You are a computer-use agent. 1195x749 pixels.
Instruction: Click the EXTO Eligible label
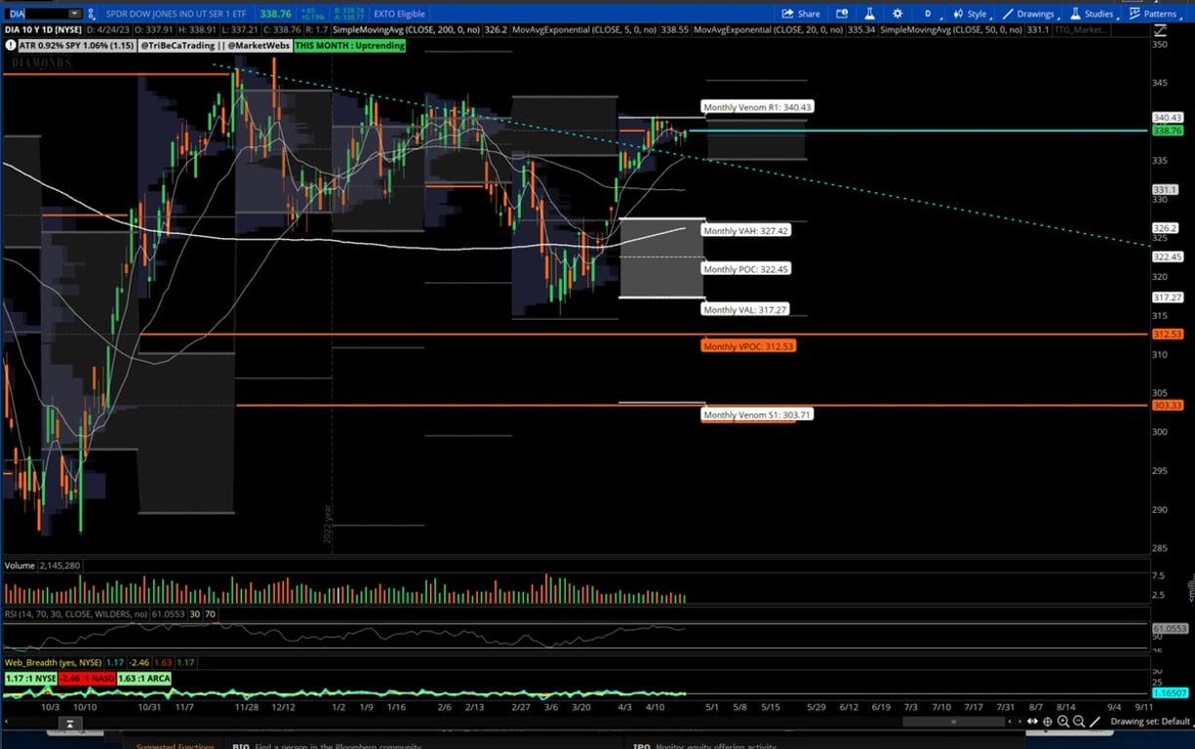[x=399, y=14]
